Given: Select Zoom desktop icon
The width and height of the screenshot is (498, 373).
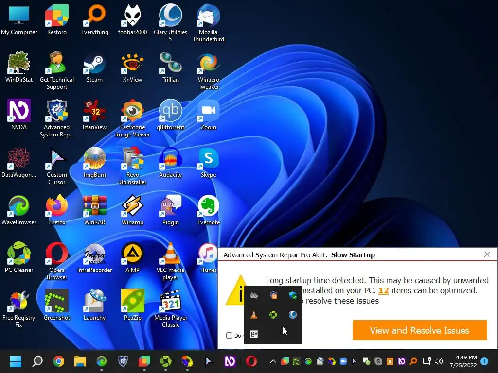Looking at the screenshot, I should tap(208, 114).
